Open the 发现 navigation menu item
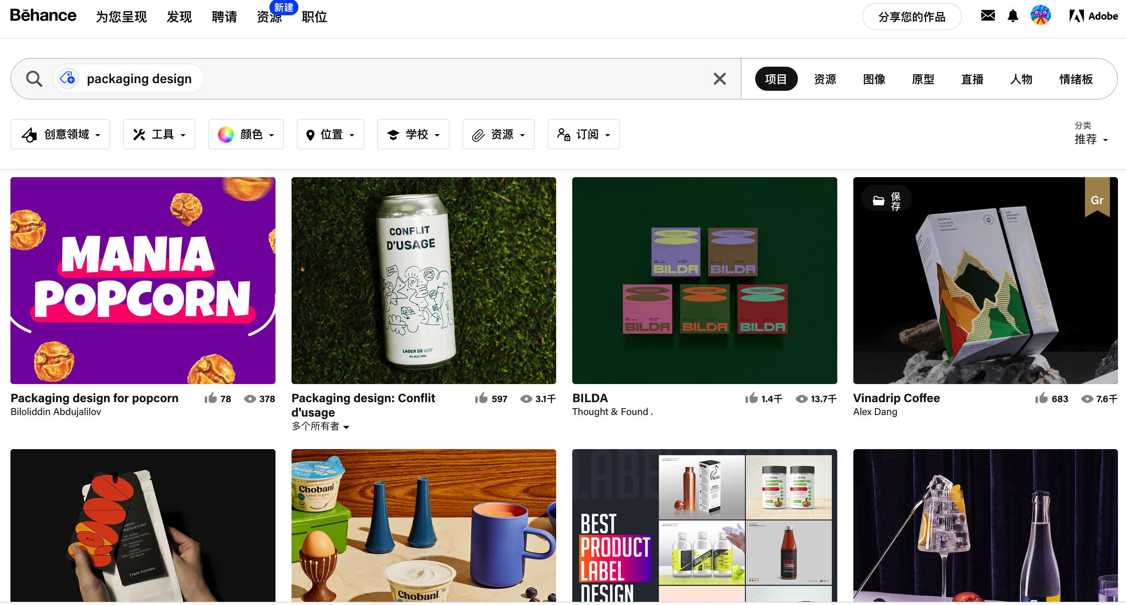Viewport: 1126px width, 605px height. point(179,16)
